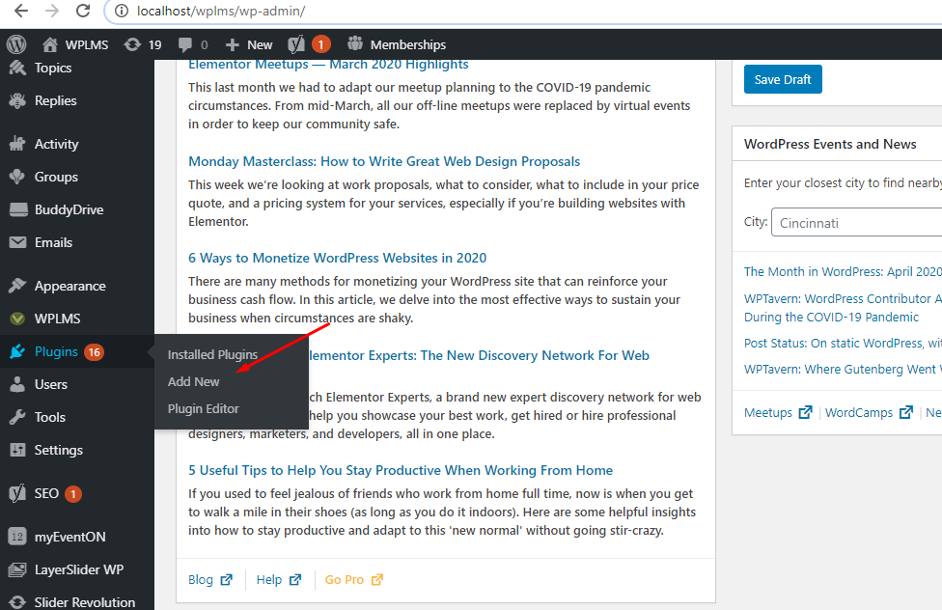This screenshot has height=610, width=942.
Task: Click the Plugins 16 update badge
Action: tap(94, 351)
